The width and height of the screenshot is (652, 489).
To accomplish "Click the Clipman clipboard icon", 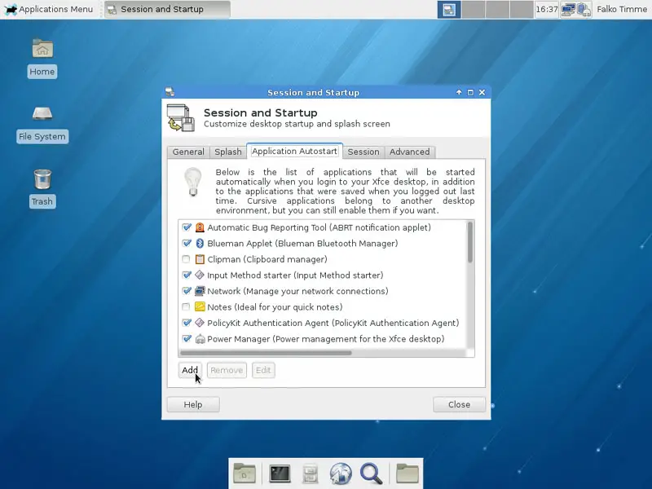I will point(200,259).
